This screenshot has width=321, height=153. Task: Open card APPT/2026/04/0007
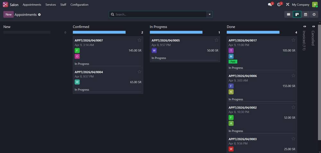[x=108, y=52]
